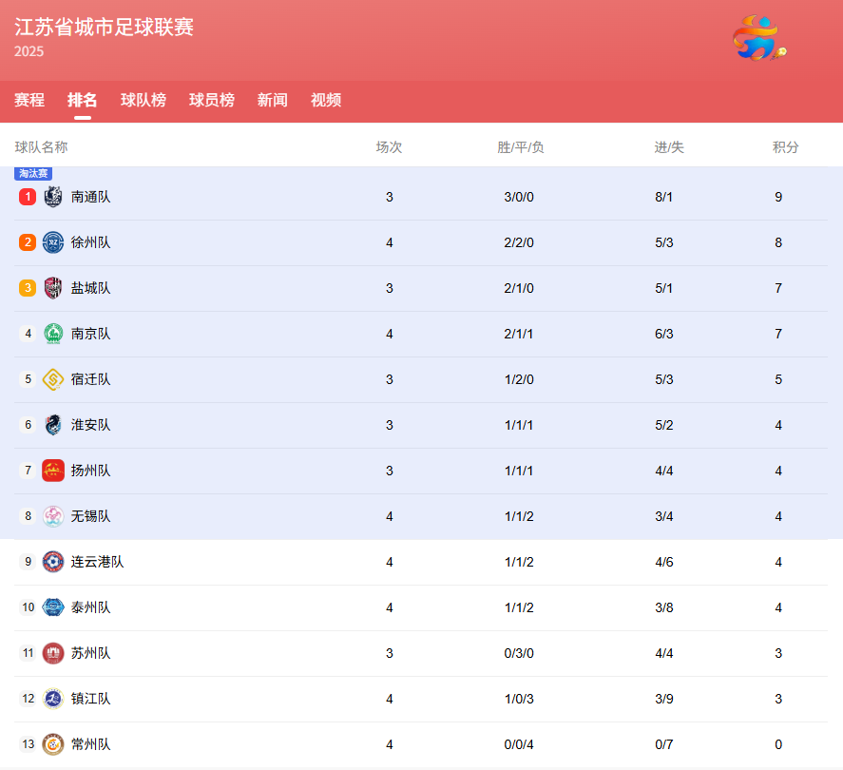
Task: Click the league logo in header
Action: (x=759, y=38)
